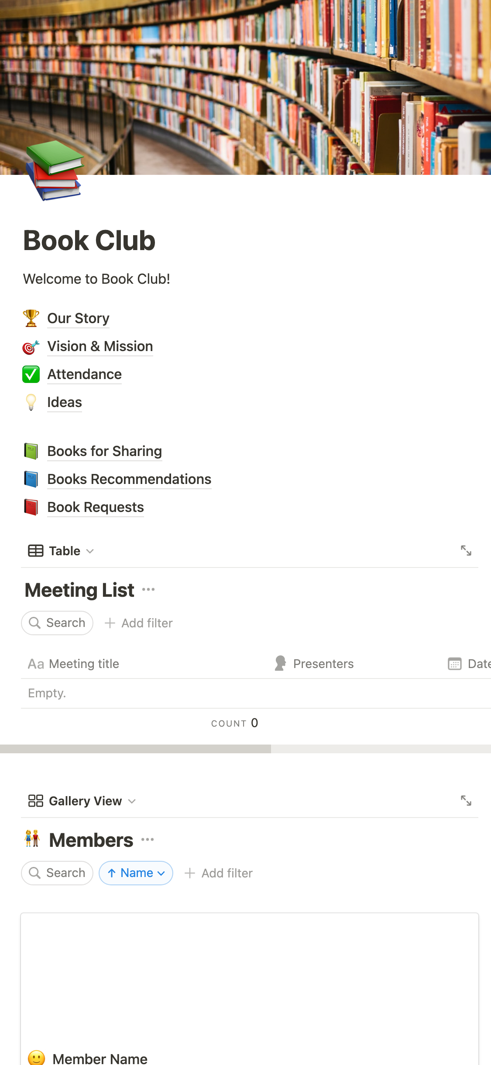Open the Vision & Mission page link
This screenshot has width=491, height=1065.
click(100, 346)
